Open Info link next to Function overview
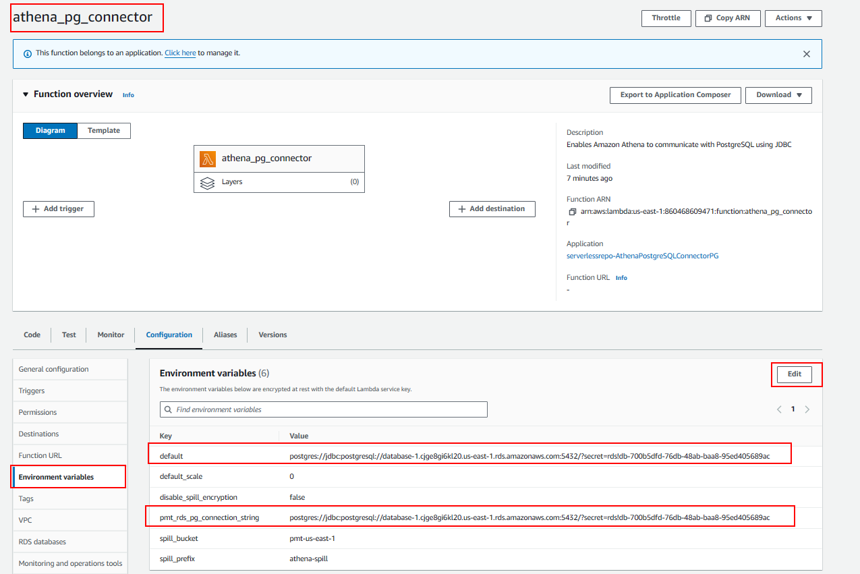 click(x=128, y=95)
